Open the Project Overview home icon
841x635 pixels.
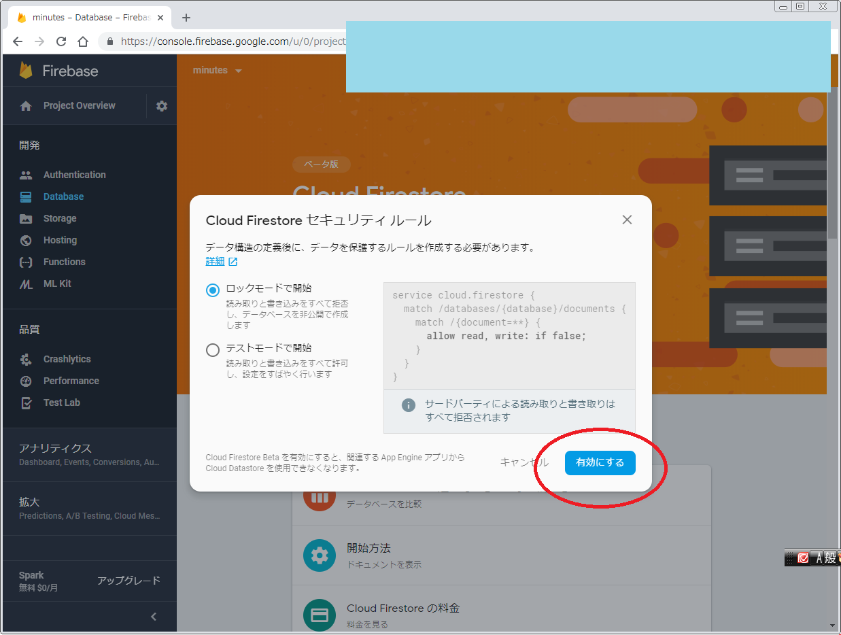point(26,106)
